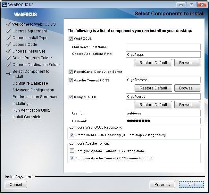209x193 pixels.
Task: Click the Next button
Action: pos(191,184)
